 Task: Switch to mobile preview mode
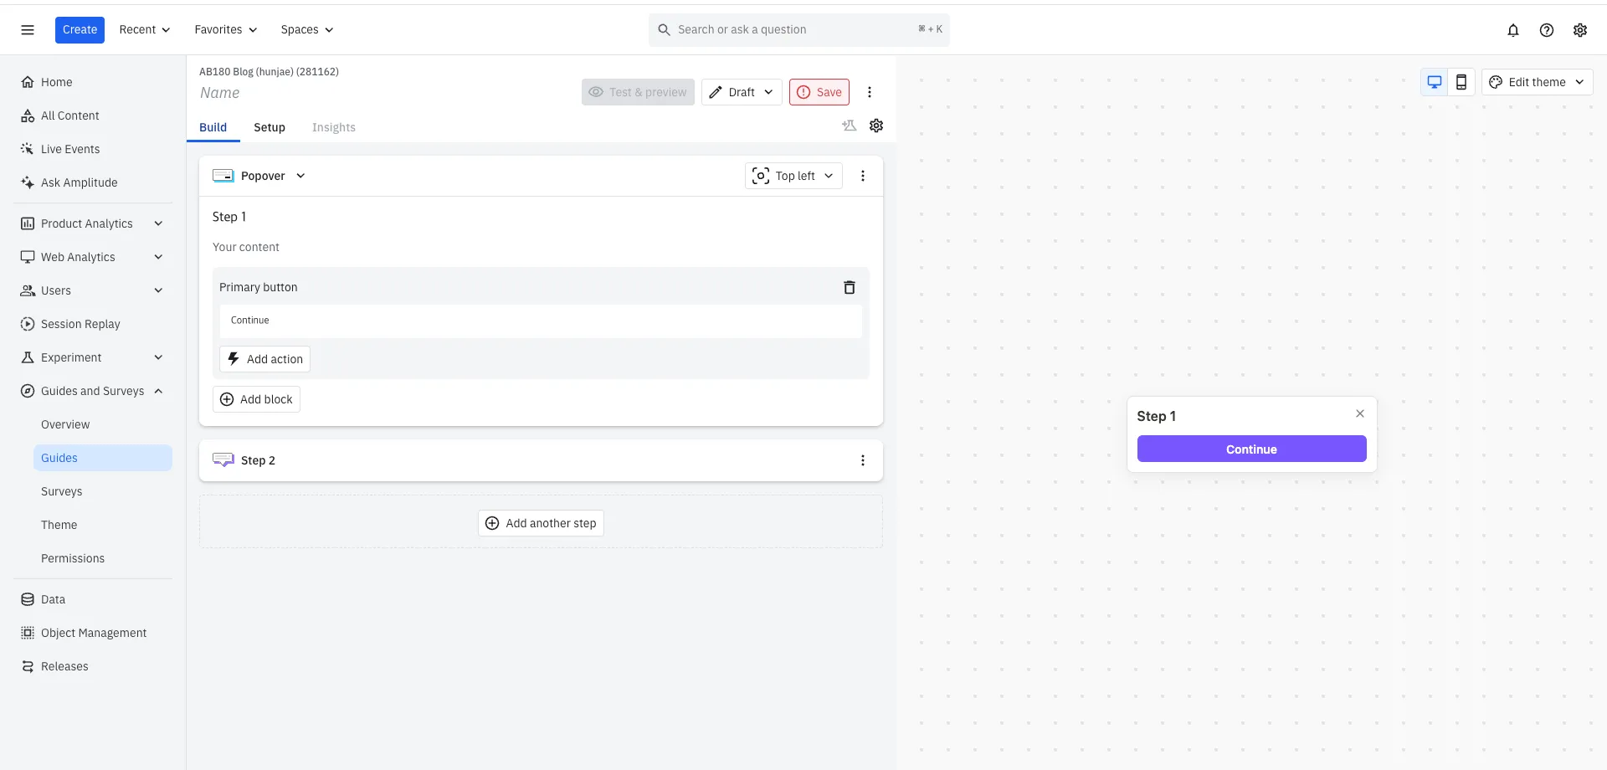tap(1461, 82)
